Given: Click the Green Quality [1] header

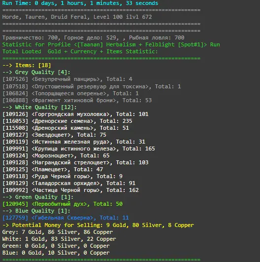Looking at the screenshot, I should [x=38, y=197].
